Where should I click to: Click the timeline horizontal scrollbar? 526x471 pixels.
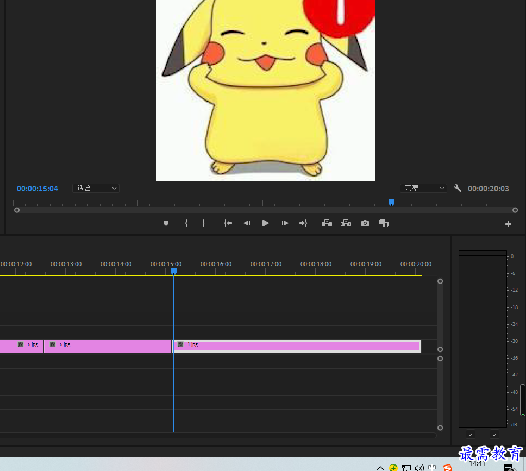[x=218, y=436]
